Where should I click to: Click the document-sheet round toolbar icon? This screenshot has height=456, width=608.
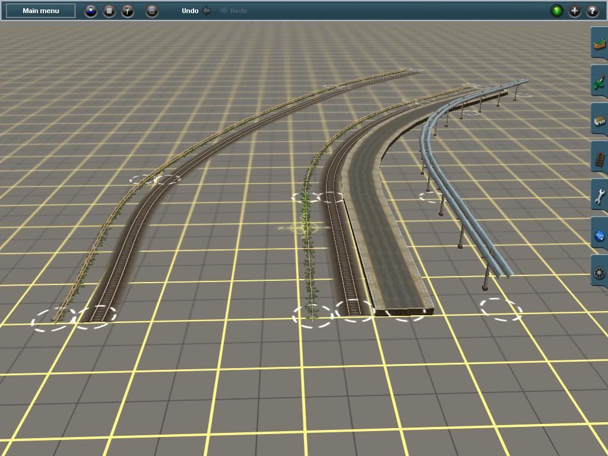click(x=109, y=11)
